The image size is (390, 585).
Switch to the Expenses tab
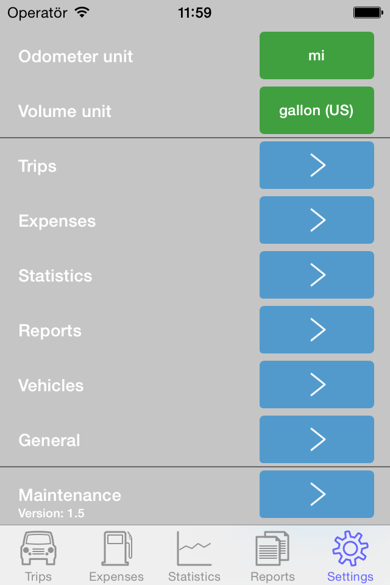pyautogui.click(x=116, y=555)
